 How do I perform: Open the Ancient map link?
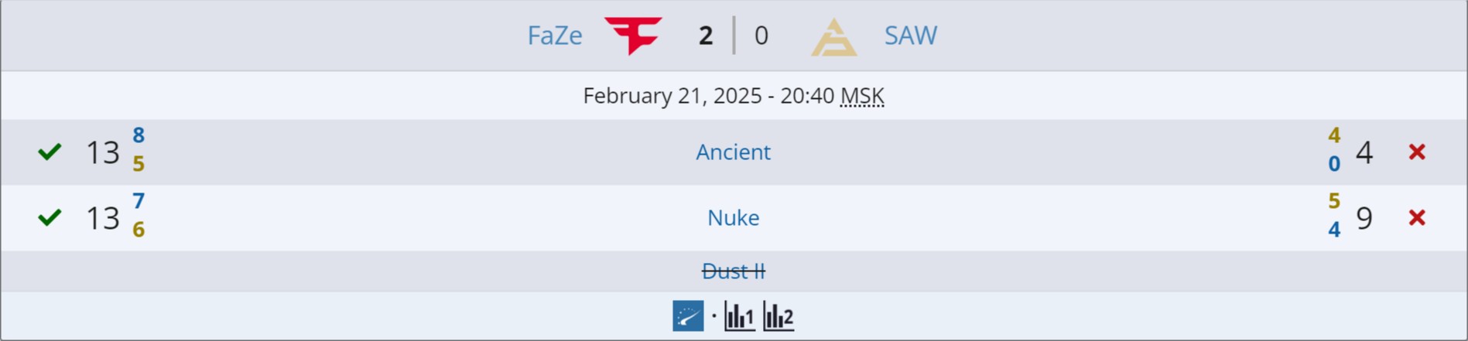tap(733, 152)
